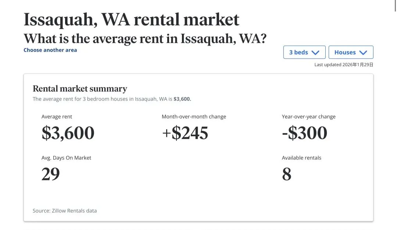Click the Last updated date text
Screen dimensions: 397x230
[344, 65]
